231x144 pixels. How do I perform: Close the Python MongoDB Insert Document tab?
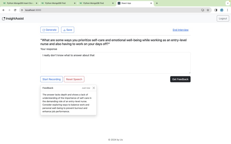pos(36,3)
